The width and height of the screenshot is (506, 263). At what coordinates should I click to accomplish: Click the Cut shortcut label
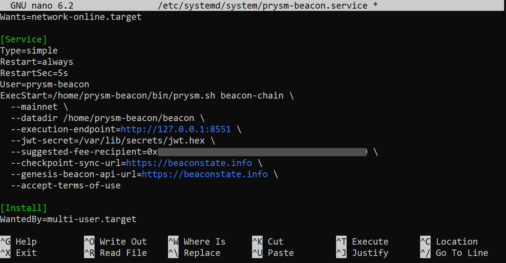coord(275,242)
